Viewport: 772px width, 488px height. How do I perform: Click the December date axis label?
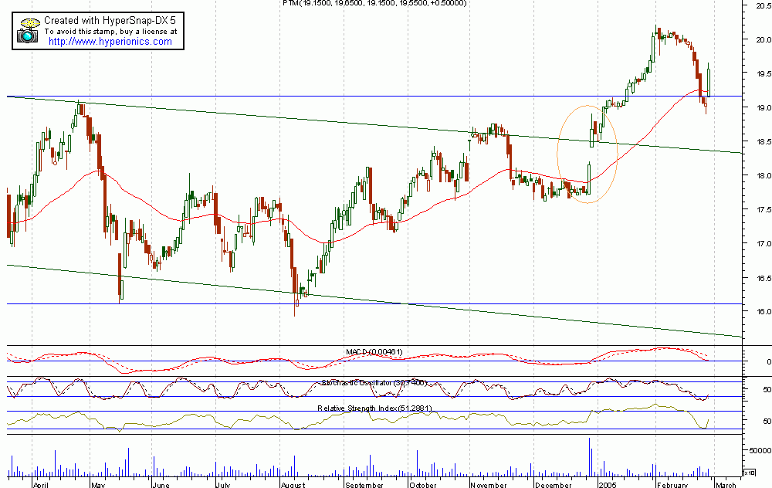(x=554, y=485)
